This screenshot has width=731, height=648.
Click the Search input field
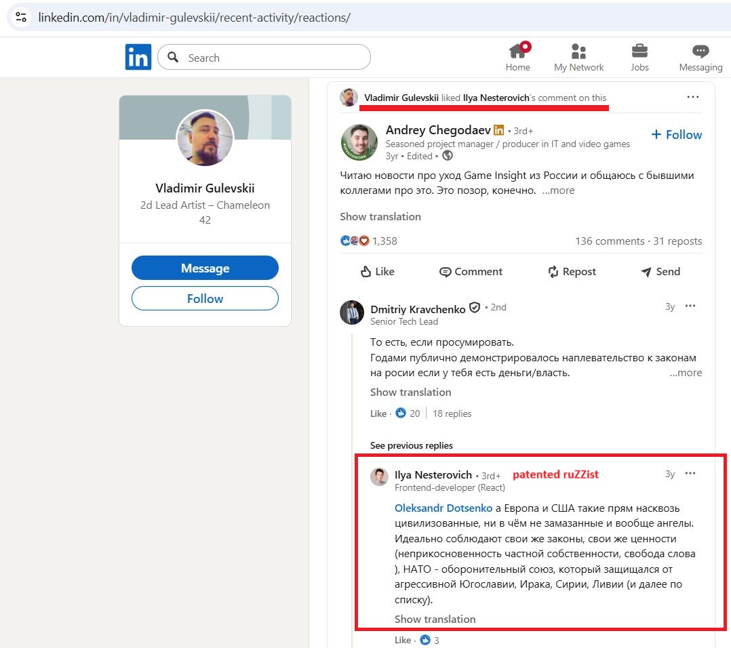263,57
